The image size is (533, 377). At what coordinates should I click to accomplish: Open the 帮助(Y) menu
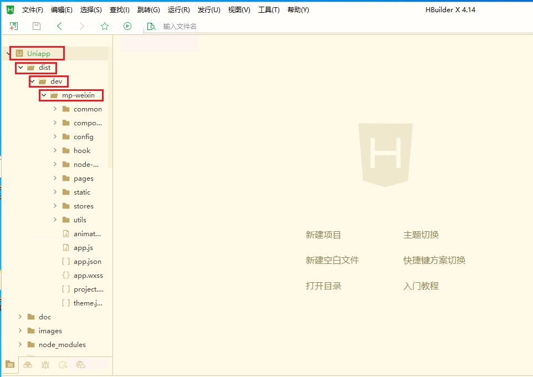[x=298, y=10]
